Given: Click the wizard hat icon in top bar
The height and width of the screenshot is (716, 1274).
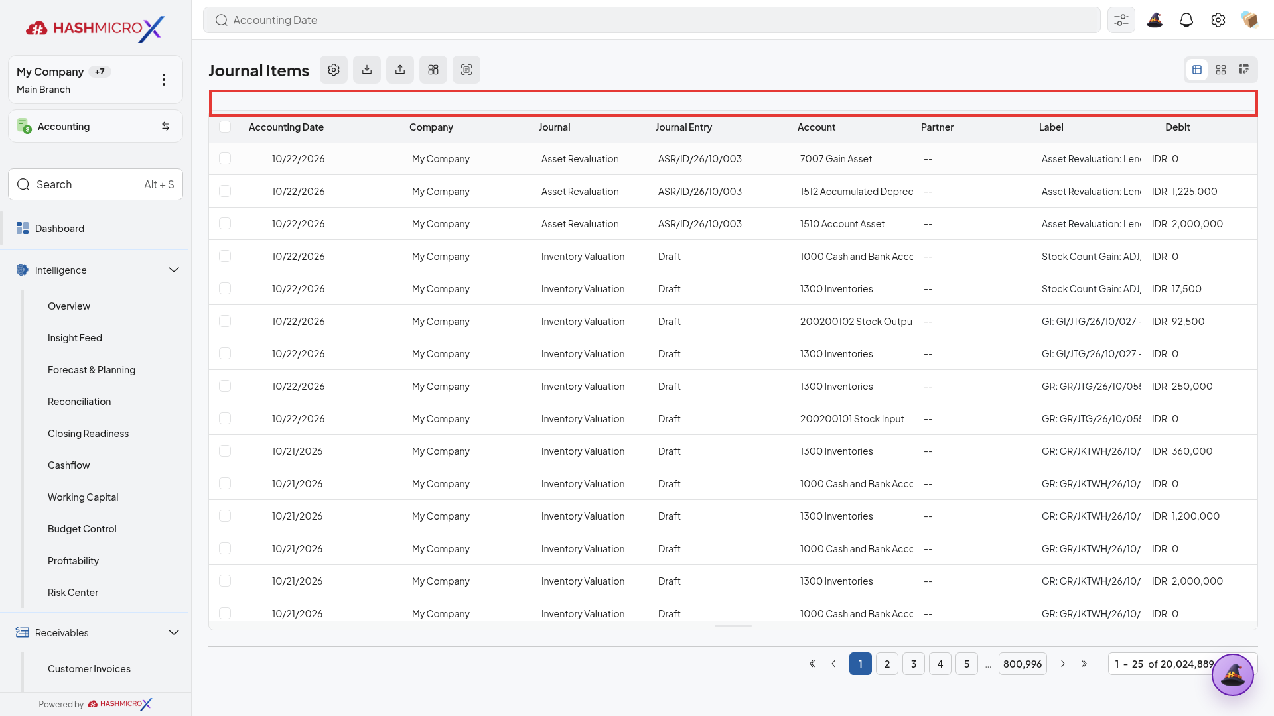Looking at the screenshot, I should pos(1155,20).
